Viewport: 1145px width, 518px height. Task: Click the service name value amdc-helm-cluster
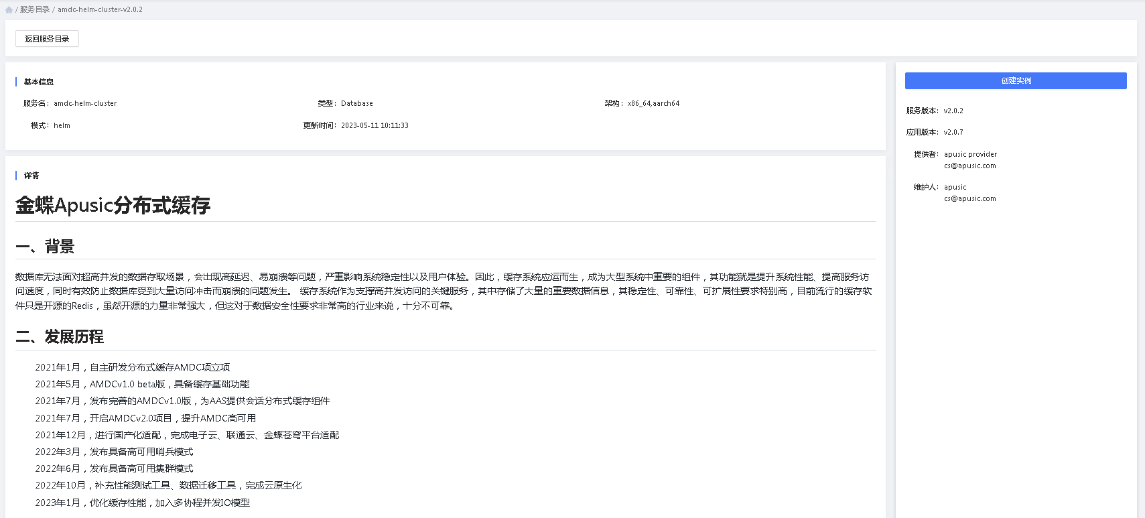coord(85,104)
